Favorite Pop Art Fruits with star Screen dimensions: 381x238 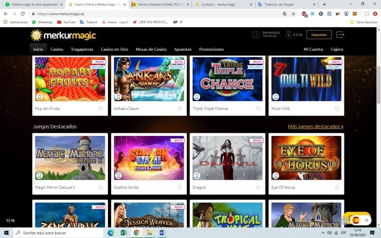coord(101,108)
